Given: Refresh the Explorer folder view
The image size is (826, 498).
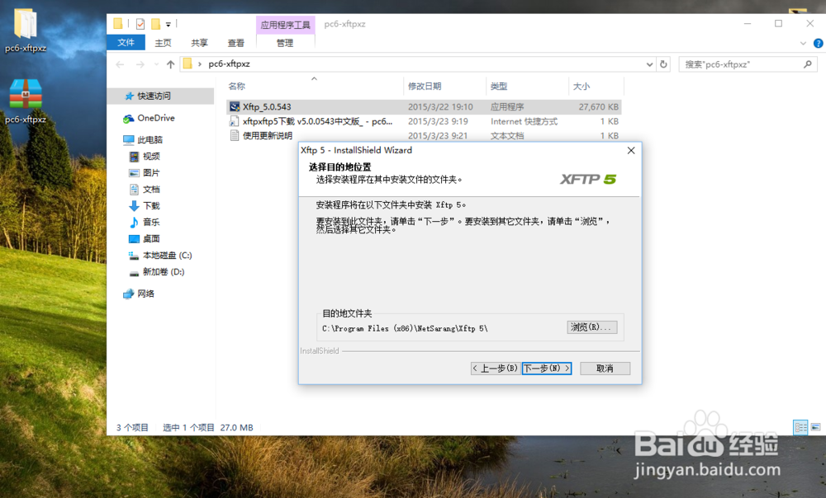Looking at the screenshot, I should point(664,64).
